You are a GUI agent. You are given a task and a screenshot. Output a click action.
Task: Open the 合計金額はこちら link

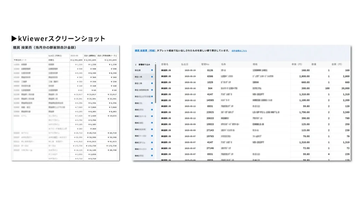[239, 51]
